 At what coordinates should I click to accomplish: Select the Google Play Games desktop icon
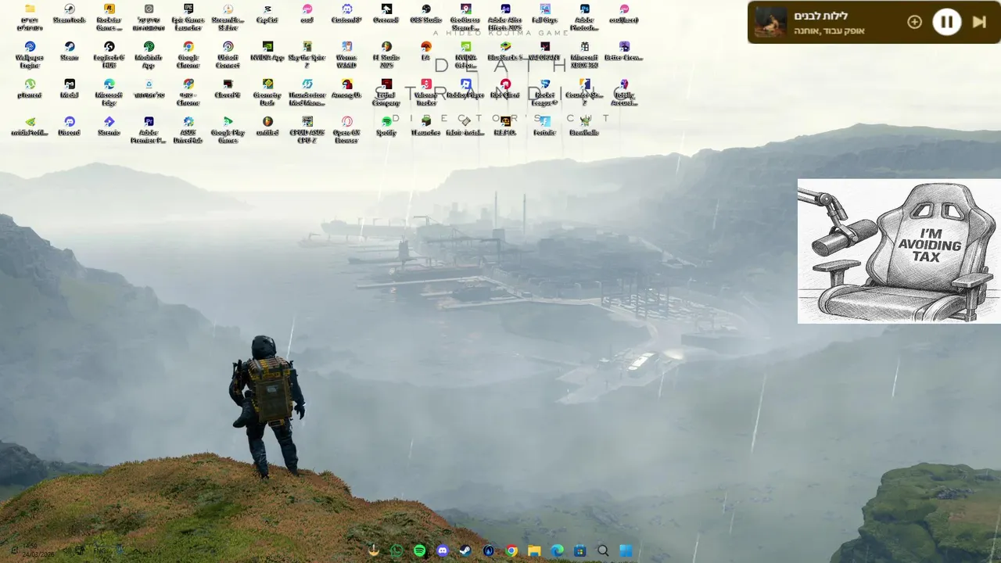228,130
